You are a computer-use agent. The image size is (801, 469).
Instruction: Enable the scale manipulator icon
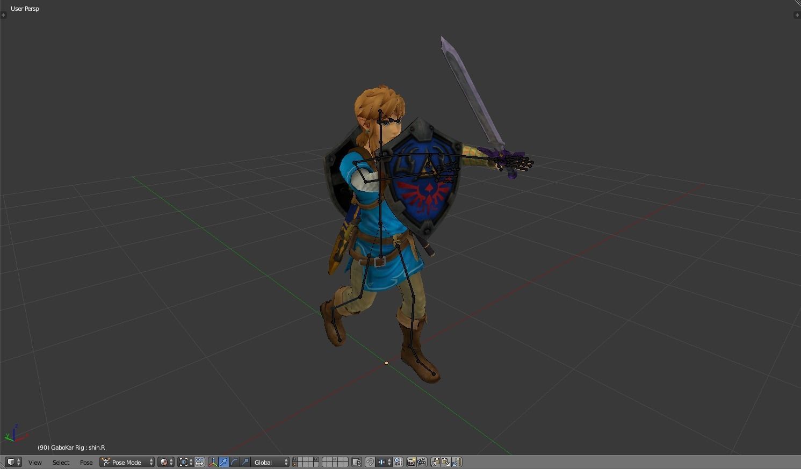tap(245, 462)
